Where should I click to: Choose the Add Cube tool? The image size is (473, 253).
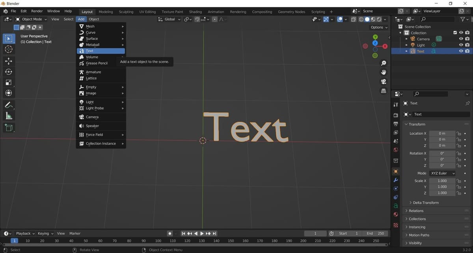(9, 127)
